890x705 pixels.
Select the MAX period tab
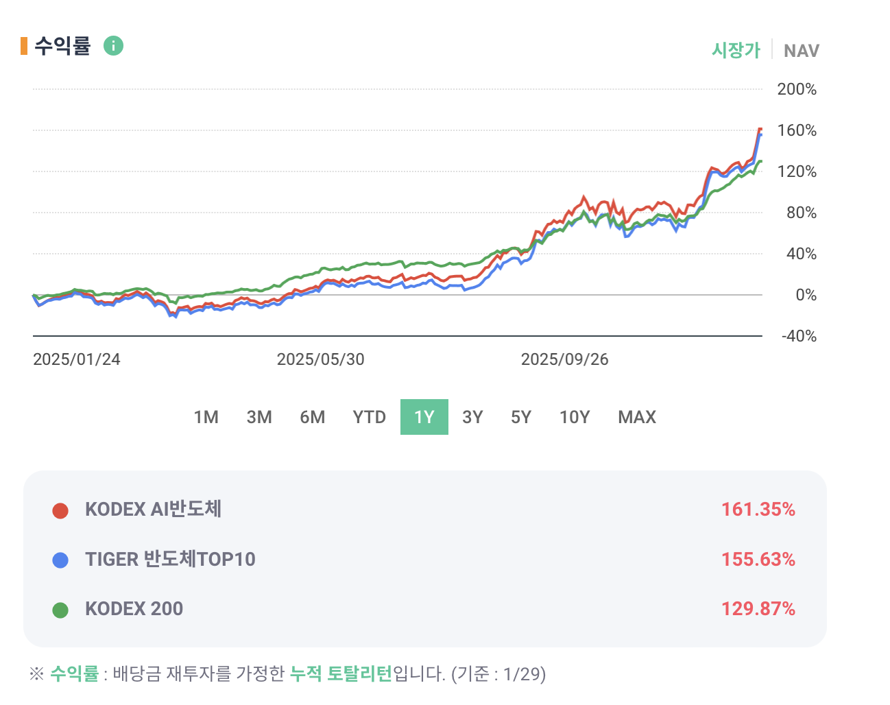(x=637, y=417)
